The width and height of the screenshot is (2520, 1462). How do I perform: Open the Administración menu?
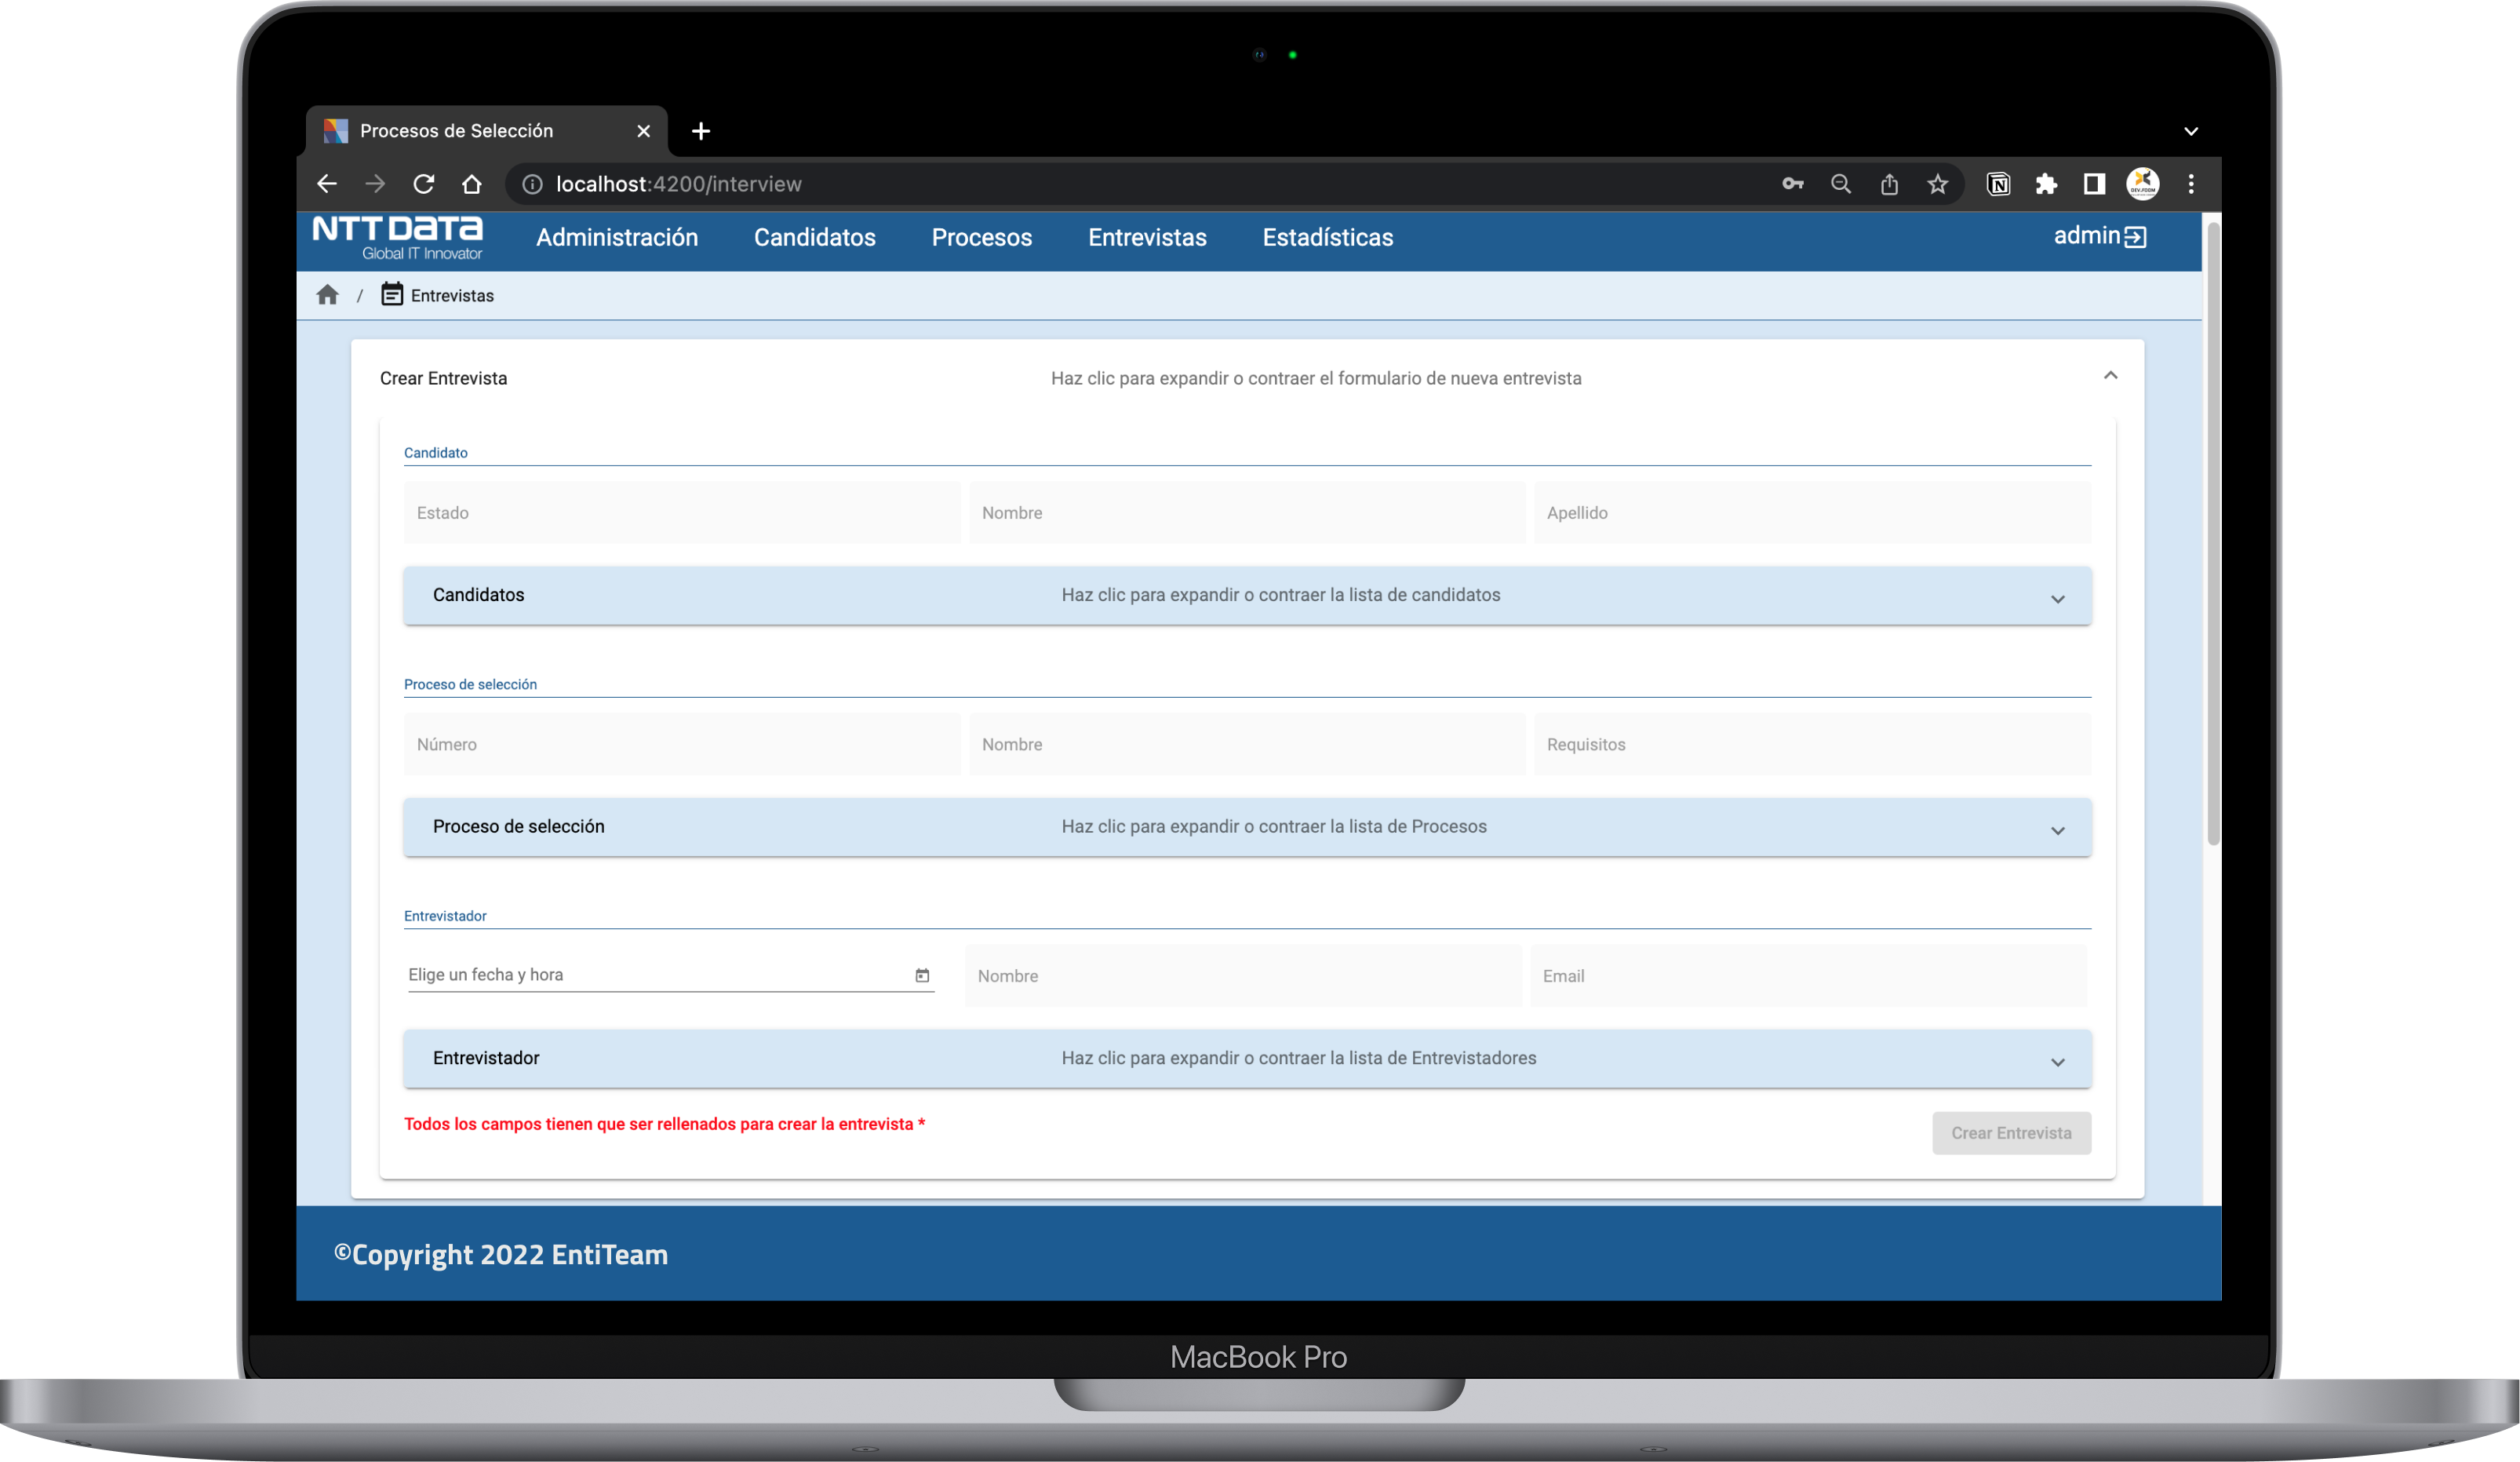(617, 238)
